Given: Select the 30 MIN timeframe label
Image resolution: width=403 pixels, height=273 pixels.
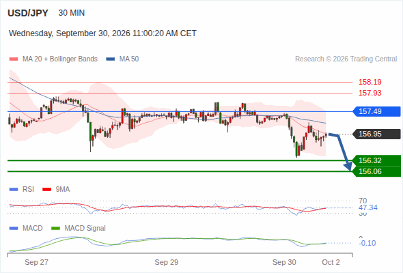Looking at the screenshot, I should click(72, 13).
